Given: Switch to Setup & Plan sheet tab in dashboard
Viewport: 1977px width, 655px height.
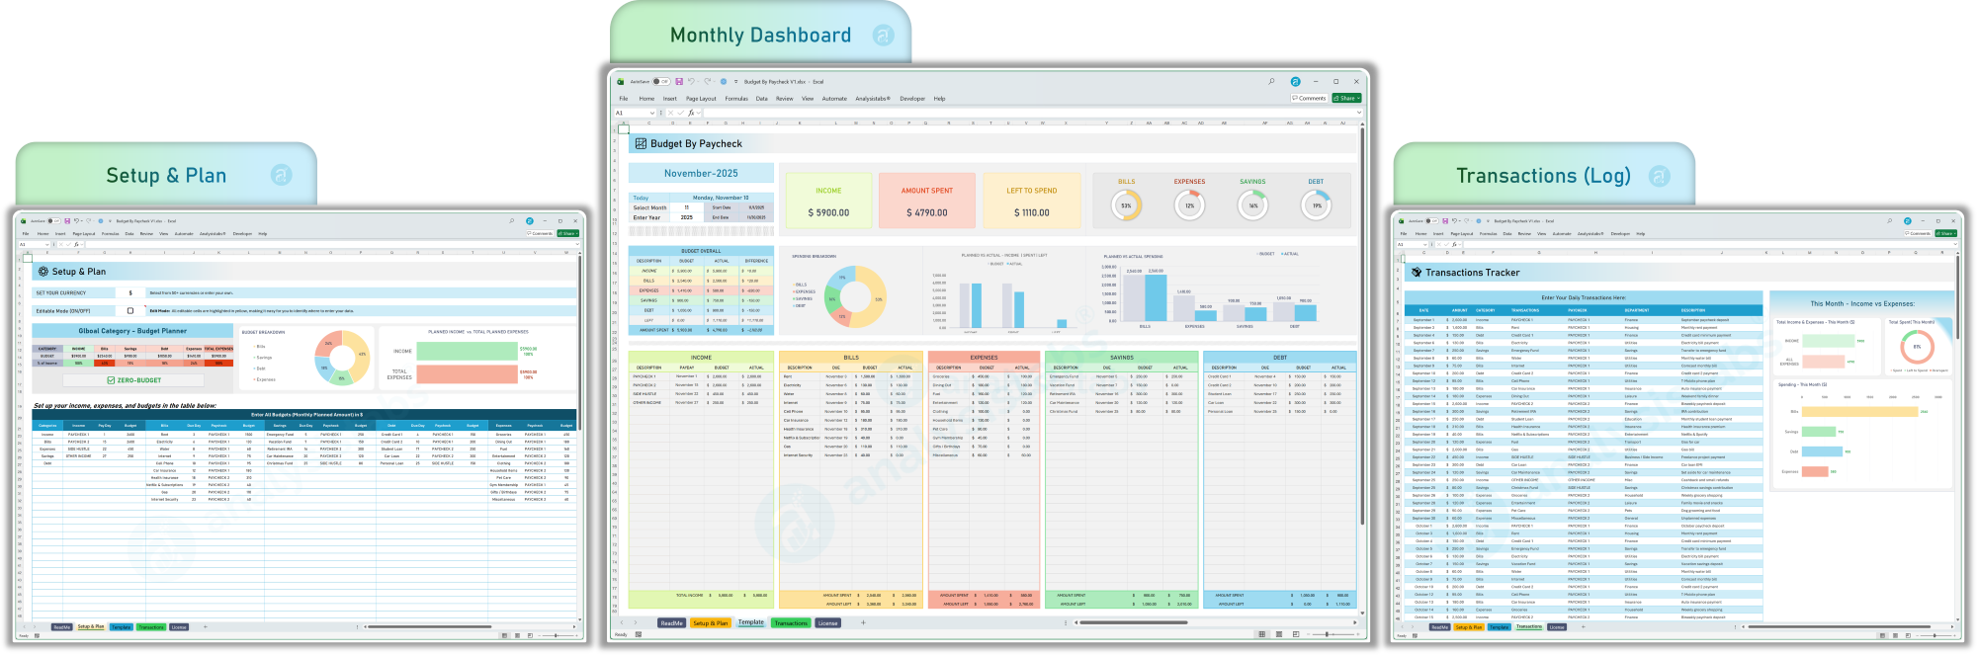Looking at the screenshot, I should (711, 623).
